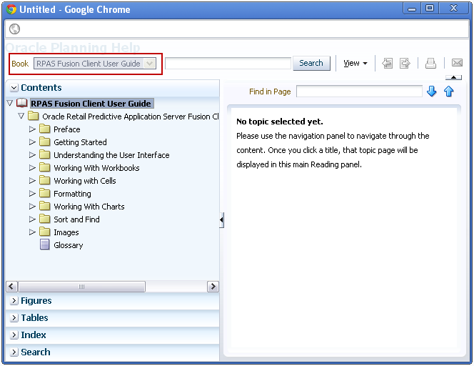Click the forward navigation arrow icon

pyautogui.click(x=405, y=64)
